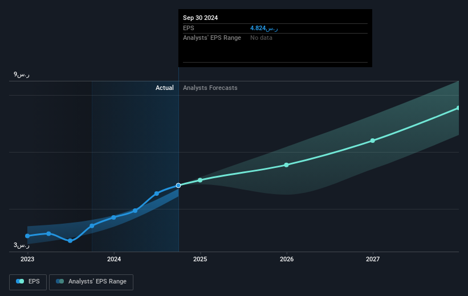Click the 2027 x-axis label
The image size is (468, 296).
coord(373,259)
